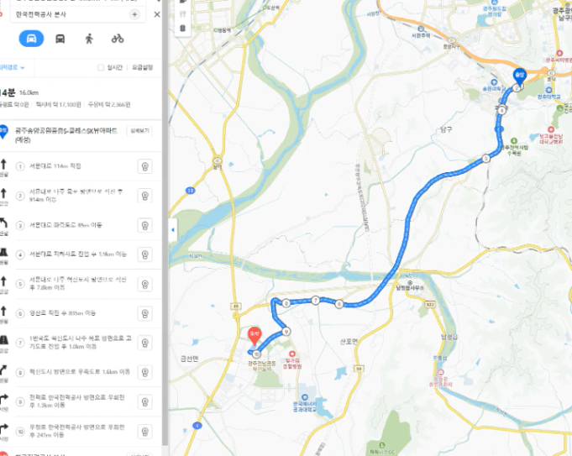Click the blue departure pin on map
572x456 pixels.
click(x=519, y=76)
